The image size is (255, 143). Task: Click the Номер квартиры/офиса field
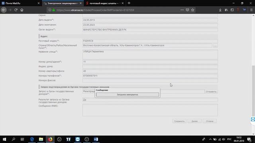tap(150, 71)
